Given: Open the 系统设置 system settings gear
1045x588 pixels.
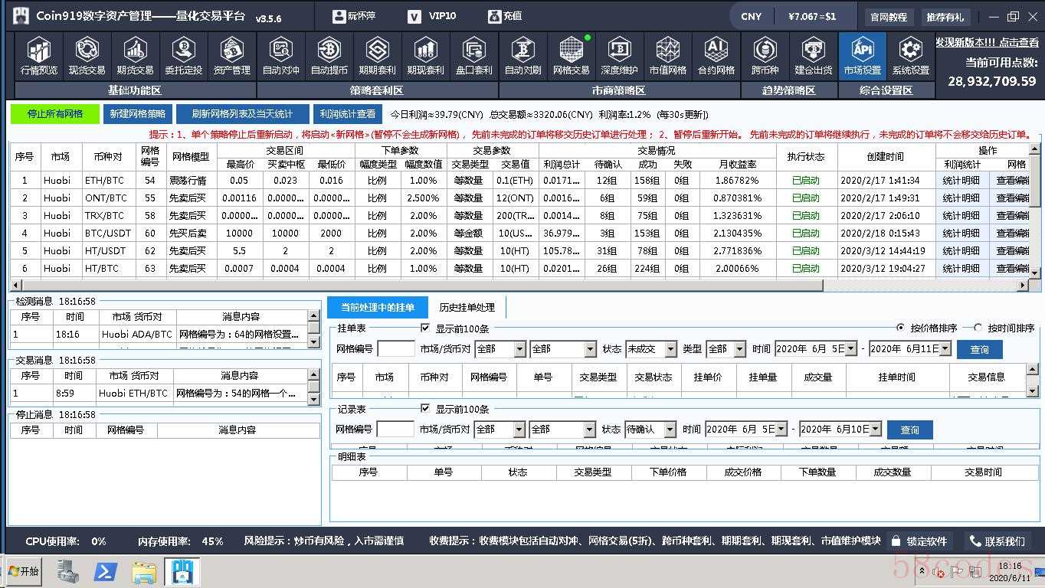Looking at the screenshot, I should [910, 56].
